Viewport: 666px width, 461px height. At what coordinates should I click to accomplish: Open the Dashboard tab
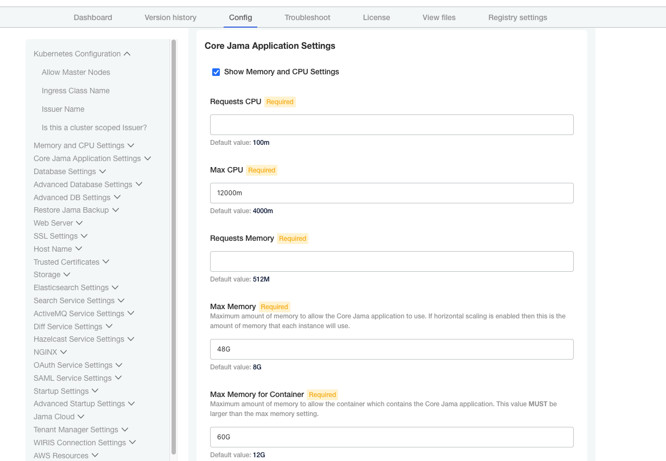click(x=93, y=17)
